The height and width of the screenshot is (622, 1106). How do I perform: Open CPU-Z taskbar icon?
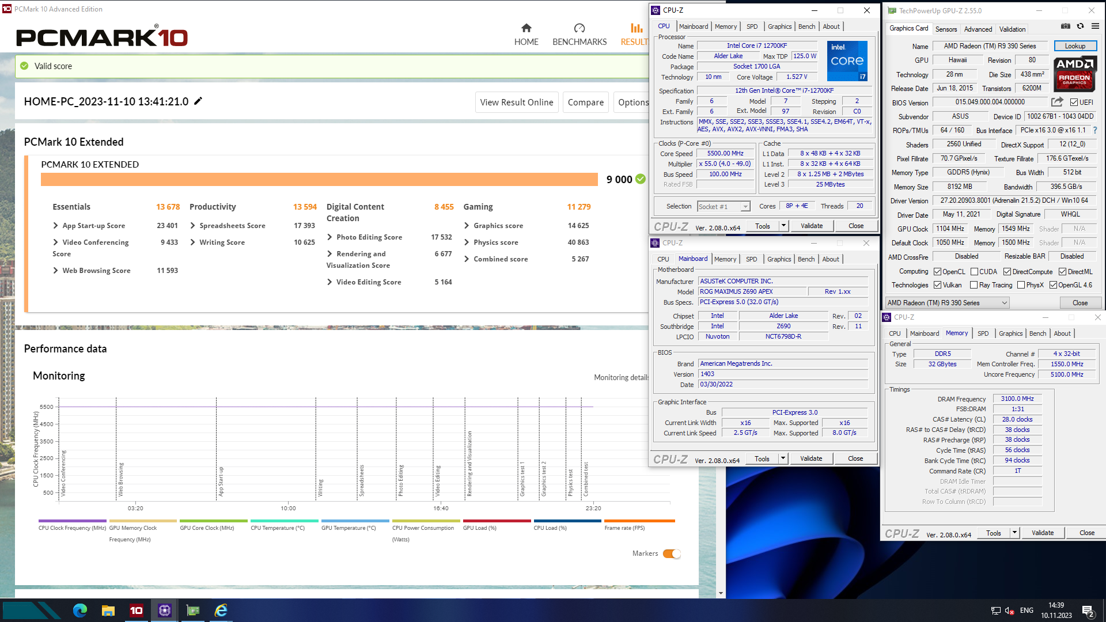tap(165, 610)
